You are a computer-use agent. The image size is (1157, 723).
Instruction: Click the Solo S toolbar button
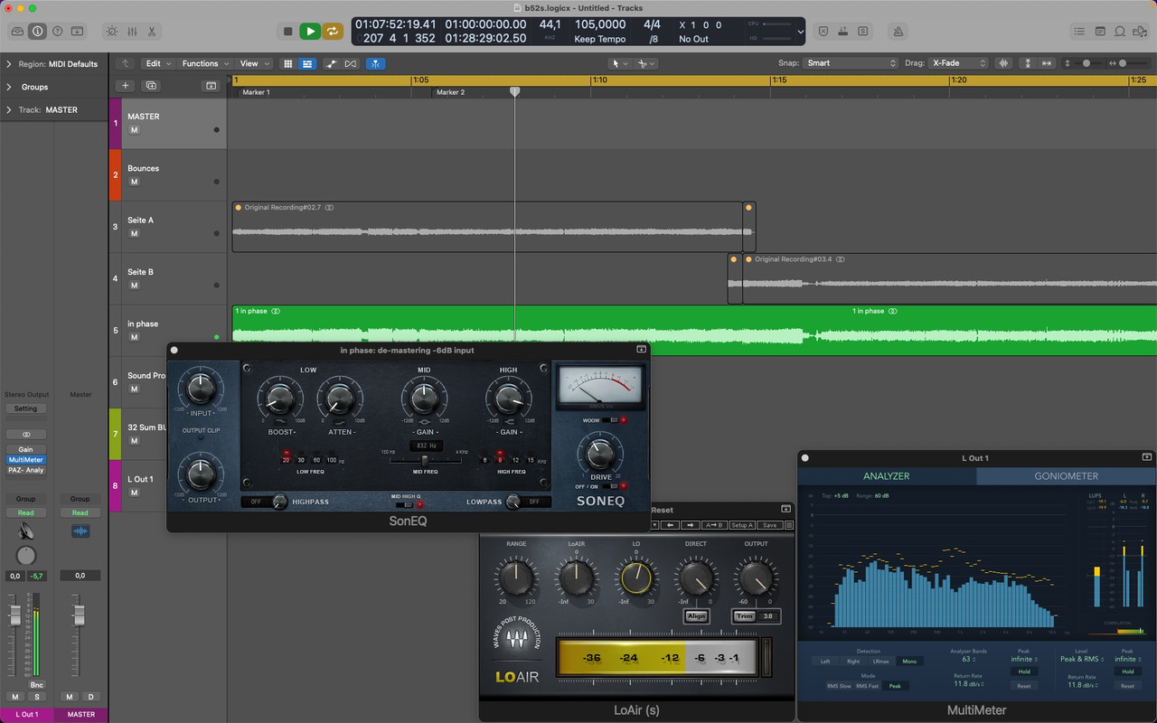pyautogui.click(x=863, y=31)
